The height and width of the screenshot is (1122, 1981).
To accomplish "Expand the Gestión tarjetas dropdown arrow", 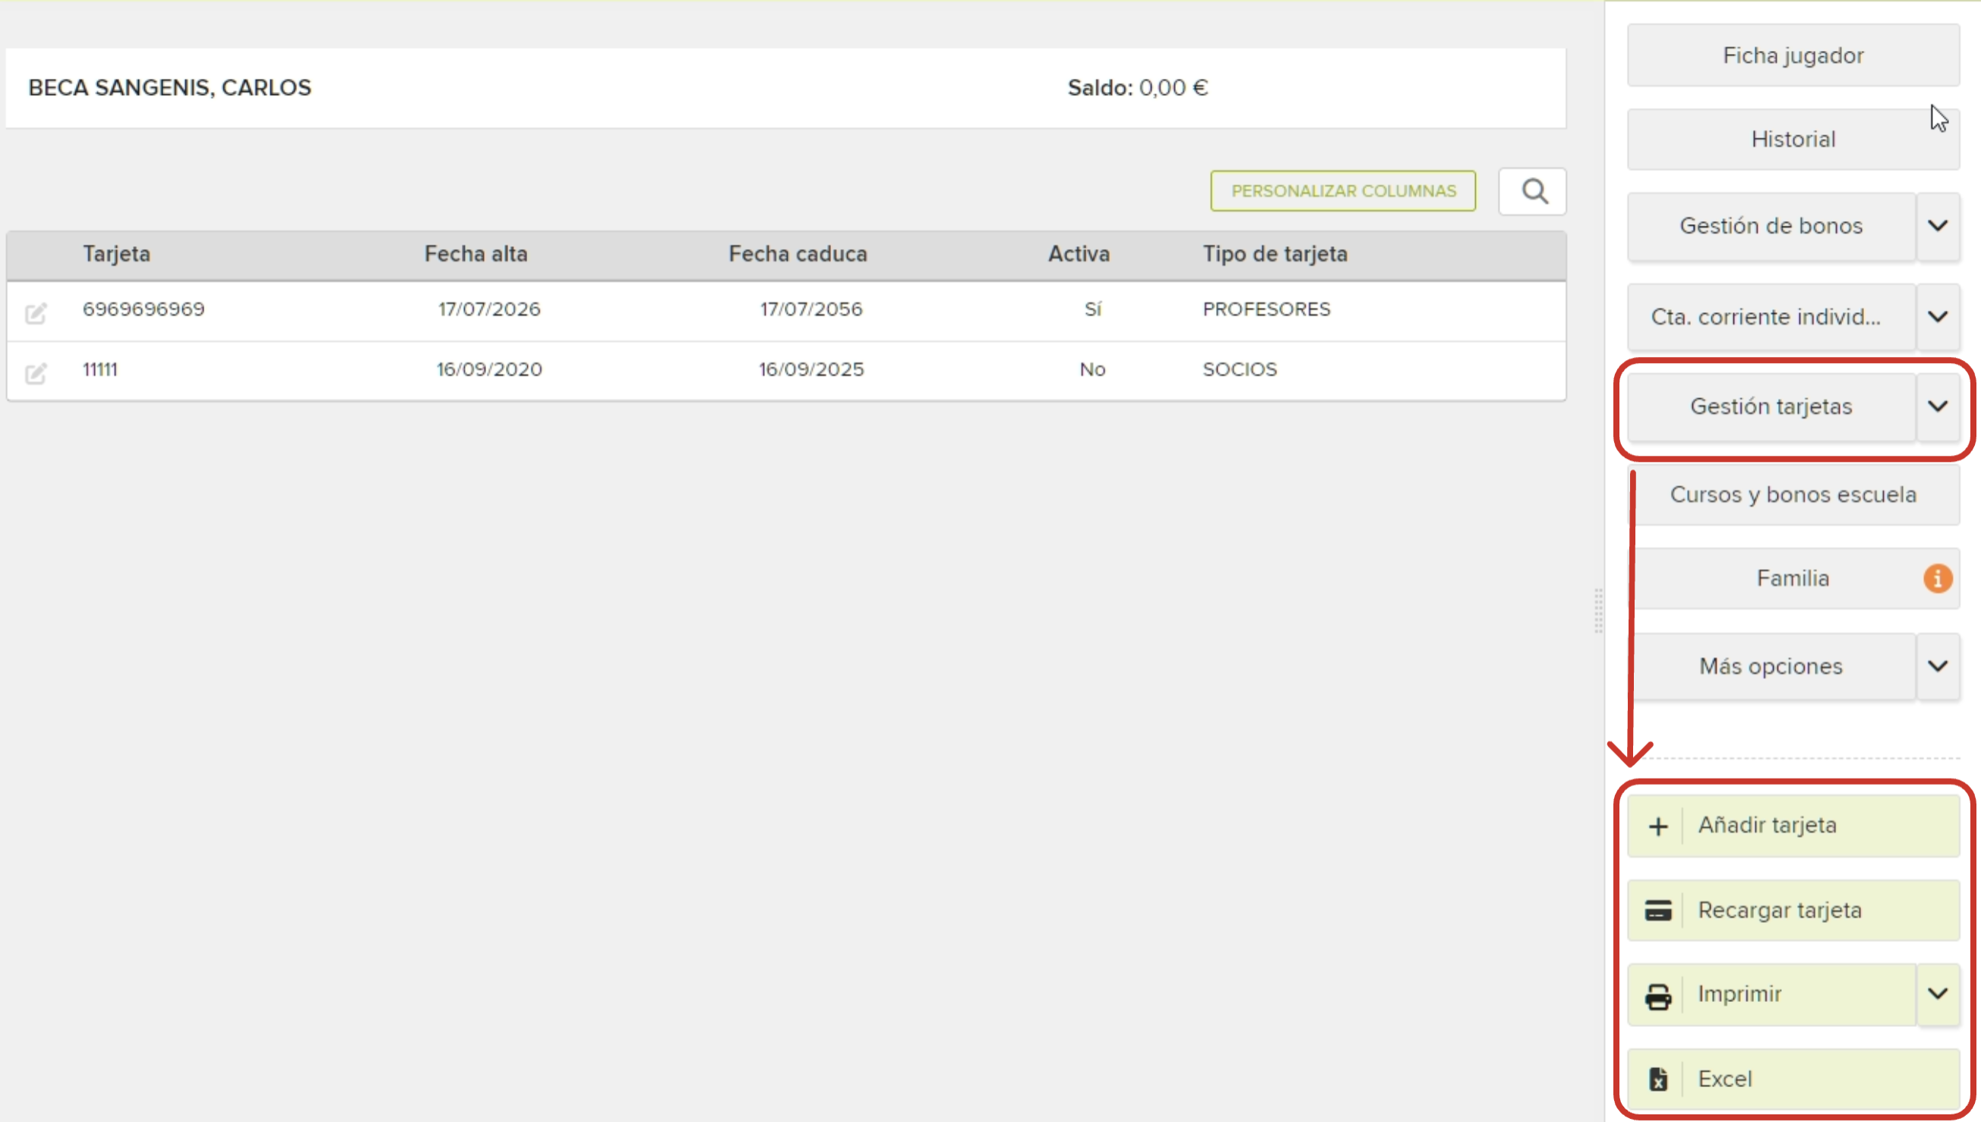I will pos(1938,406).
